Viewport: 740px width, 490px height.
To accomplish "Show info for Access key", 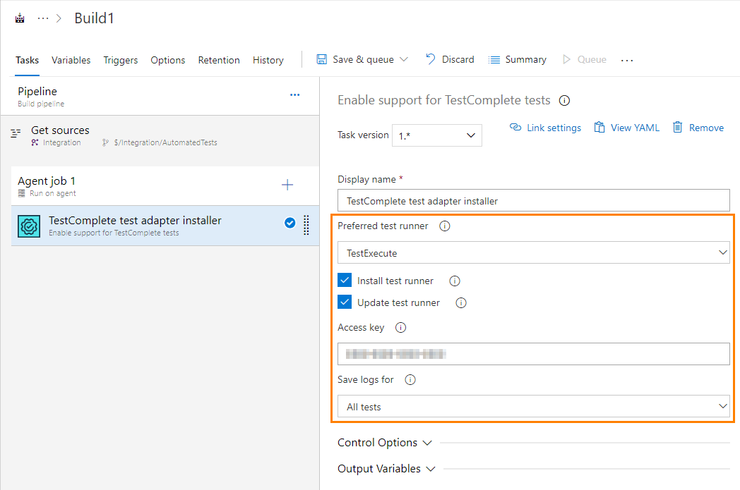I will click(x=400, y=327).
